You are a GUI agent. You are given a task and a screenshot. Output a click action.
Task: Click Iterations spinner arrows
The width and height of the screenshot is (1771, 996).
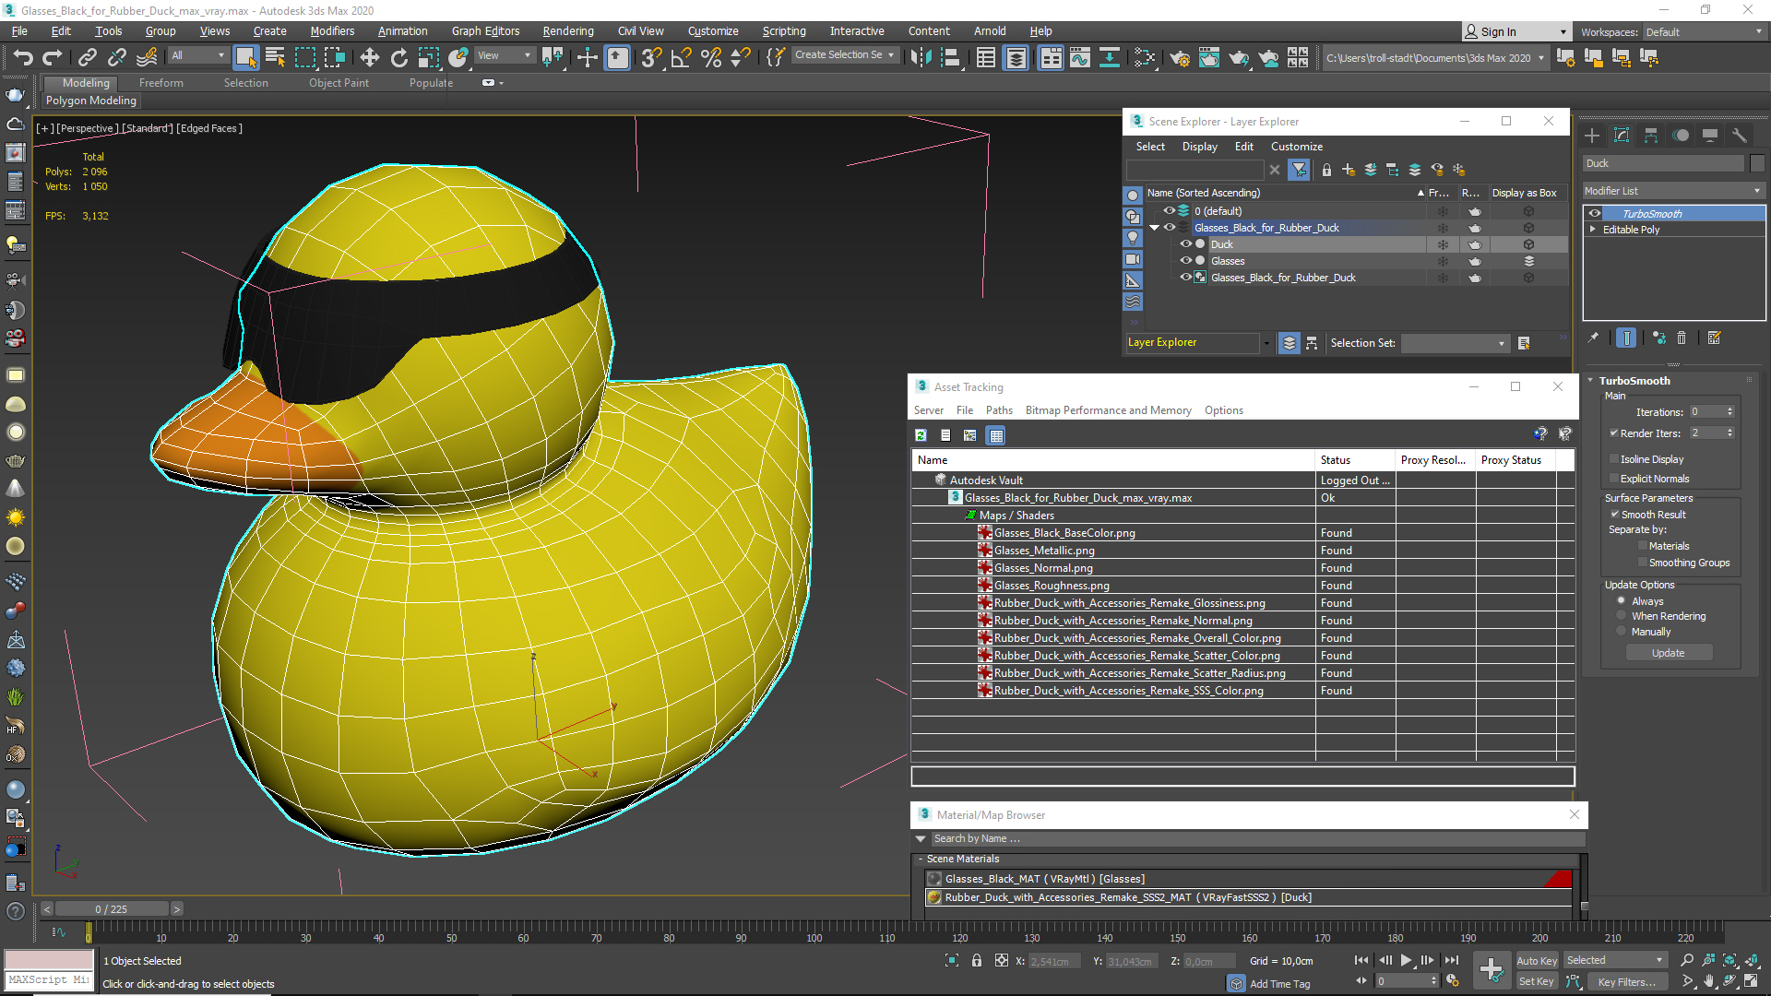tap(1729, 411)
